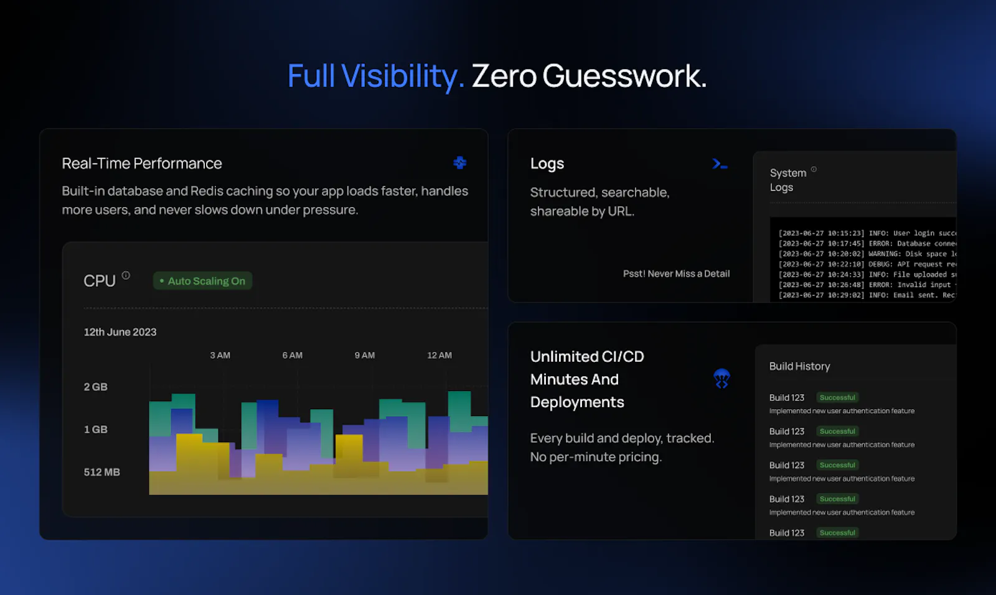Click the Structured, searchable, shareable by URL text
996x595 pixels.
[x=599, y=202]
